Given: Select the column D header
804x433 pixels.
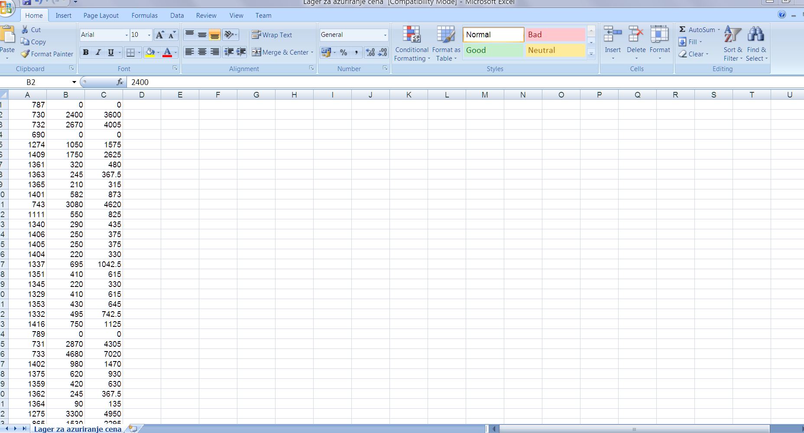Looking at the screenshot, I should (x=142, y=95).
